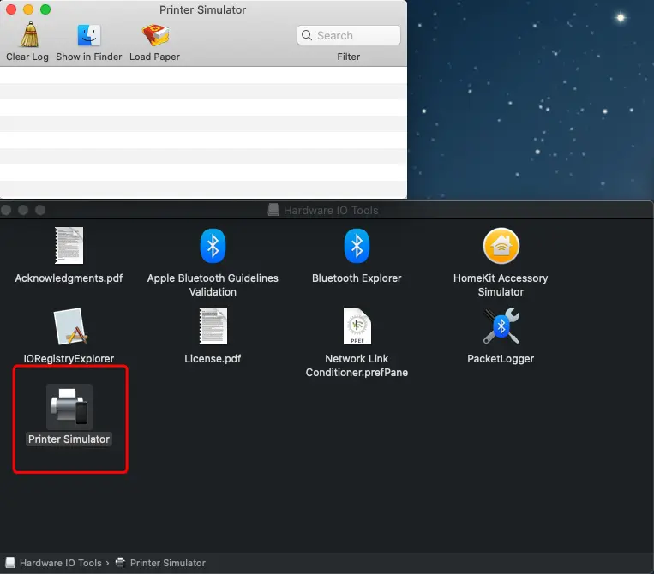Select IORegistryExplorer app icon
The height and width of the screenshot is (574, 654).
pyautogui.click(x=70, y=326)
